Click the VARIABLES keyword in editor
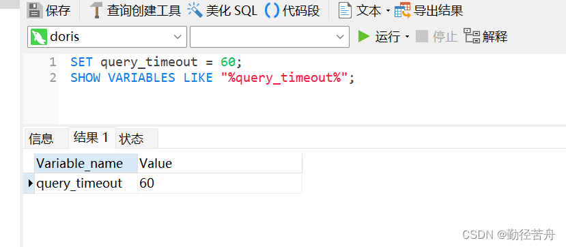Screen dimensions: 566x247 click(141, 78)
